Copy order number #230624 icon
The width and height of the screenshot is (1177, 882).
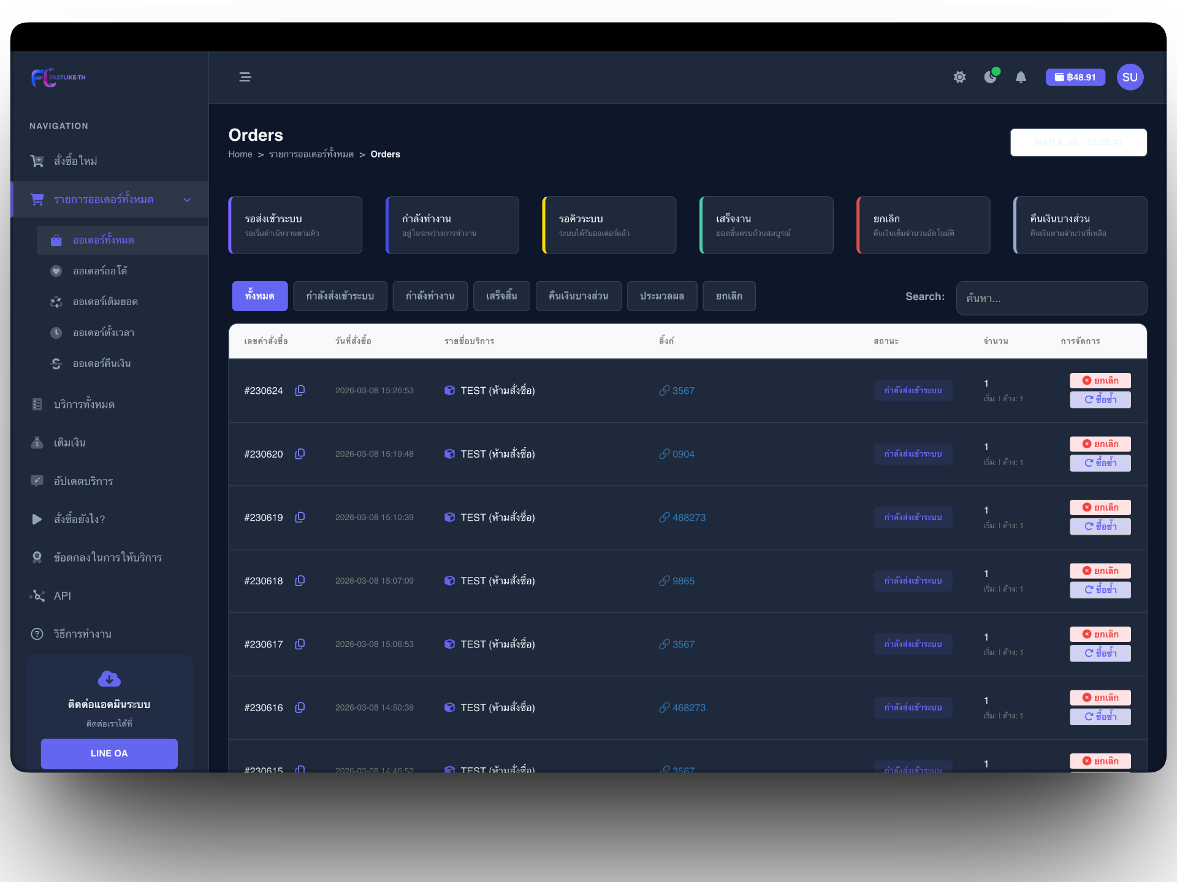coord(300,391)
